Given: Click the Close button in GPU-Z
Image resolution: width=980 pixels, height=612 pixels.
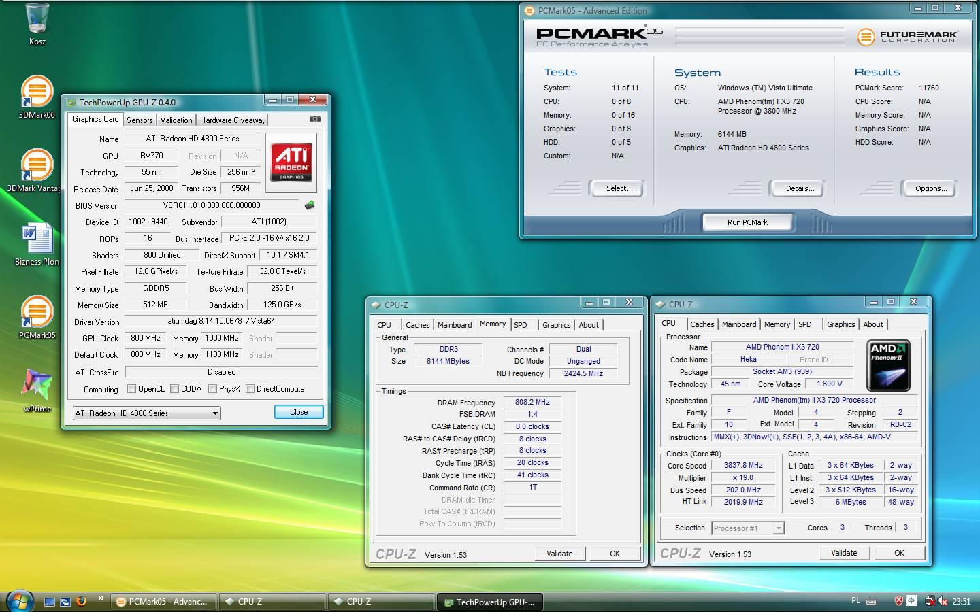Looking at the screenshot, I should click(299, 412).
